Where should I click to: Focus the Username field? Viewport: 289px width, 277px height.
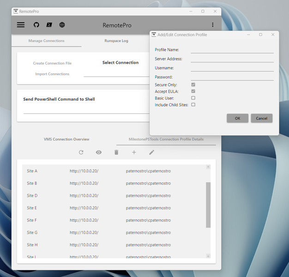tap(232, 68)
